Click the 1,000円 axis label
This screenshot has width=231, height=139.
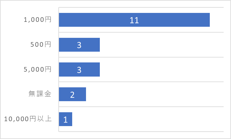[x=37, y=19]
